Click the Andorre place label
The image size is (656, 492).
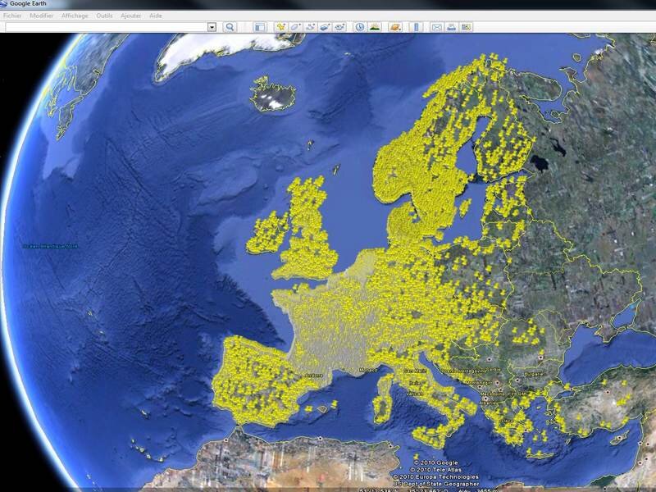[314, 376]
